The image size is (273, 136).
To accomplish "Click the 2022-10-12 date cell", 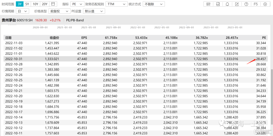I will (14, 128).
